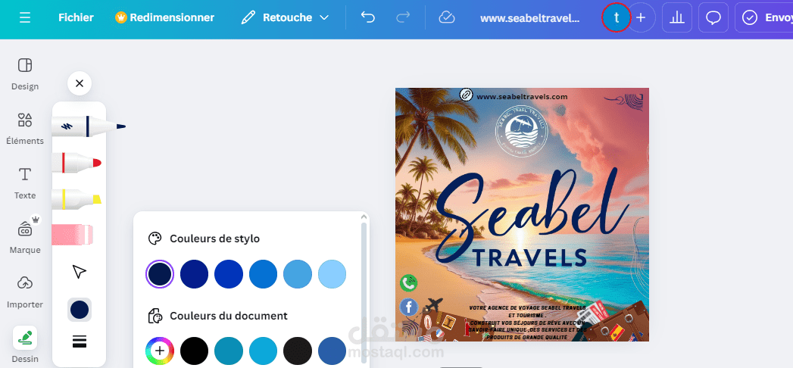Click 'Couleurs du document' heading
Viewport: 793px width, 368px height.
click(x=229, y=316)
